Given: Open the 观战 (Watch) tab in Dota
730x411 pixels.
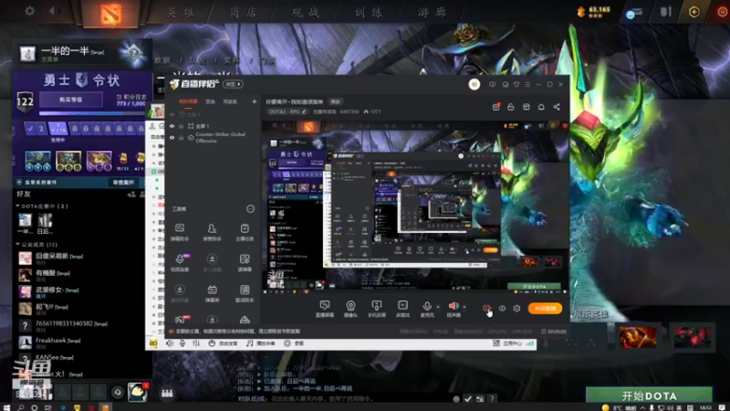Looking at the screenshot, I should pyautogui.click(x=306, y=12).
